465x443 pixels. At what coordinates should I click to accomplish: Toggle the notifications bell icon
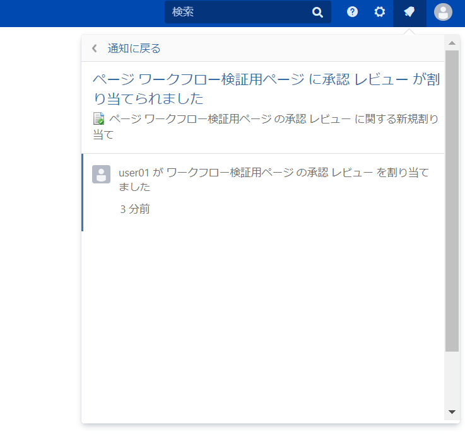coord(409,13)
